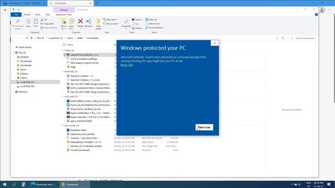Open the More info link in SmartScreen dialog
This screenshot has width=335, height=188.
[x=127, y=65]
